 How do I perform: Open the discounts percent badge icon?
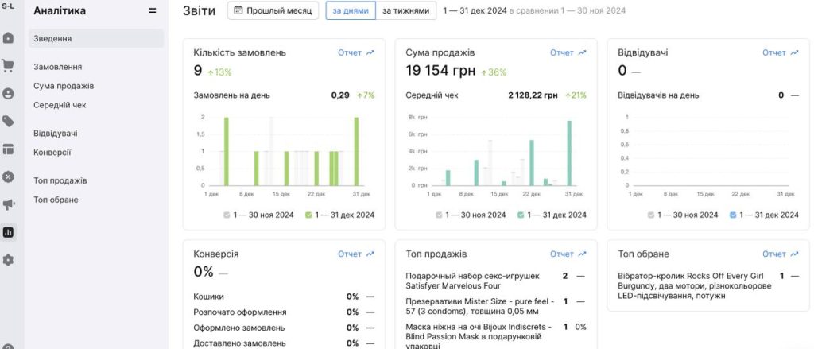coord(8,176)
